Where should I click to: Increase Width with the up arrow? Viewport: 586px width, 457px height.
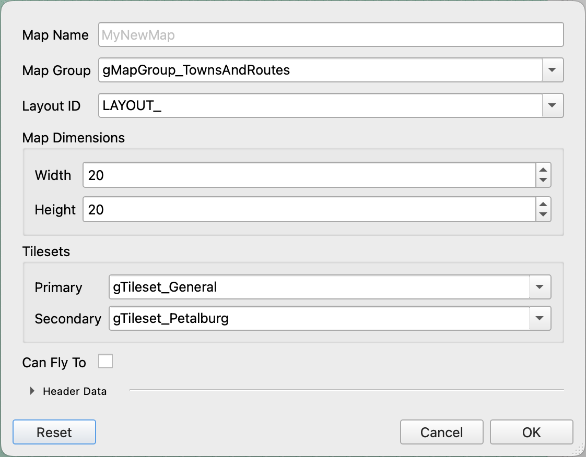pos(543,170)
